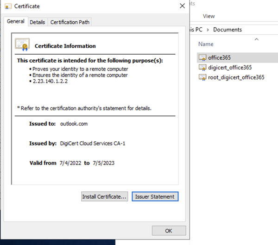Show the Certification Path tab
This screenshot has height=245, width=278.
tap(70, 22)
